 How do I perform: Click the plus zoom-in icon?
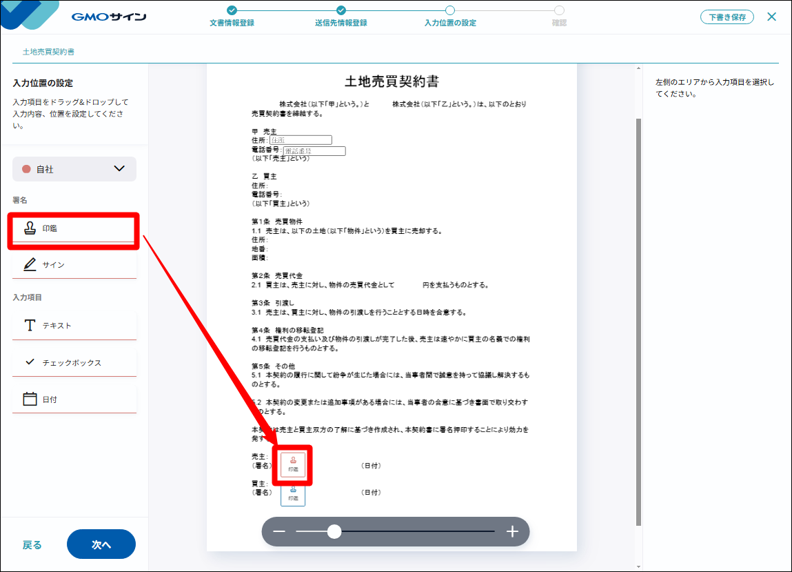(512, 531)
